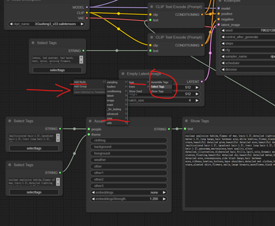This screenshot has height=226, width=275.
Task: Click the left arrow of the seed field
Action: pyautogui.click(x=223, y=31)
